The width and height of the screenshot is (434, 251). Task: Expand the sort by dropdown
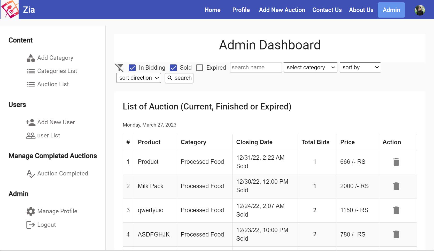[x=360, y=68]
